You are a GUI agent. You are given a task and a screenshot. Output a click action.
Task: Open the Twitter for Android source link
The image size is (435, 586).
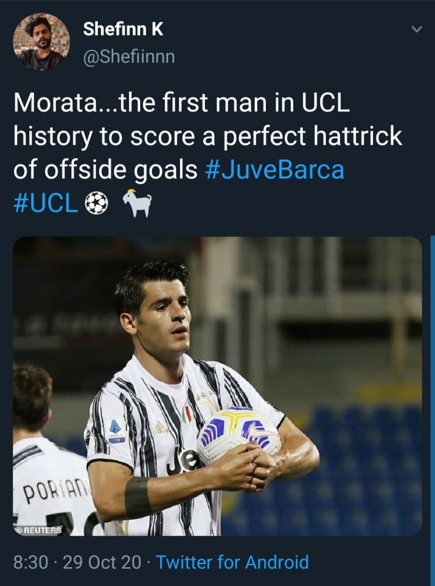(232, 561)
